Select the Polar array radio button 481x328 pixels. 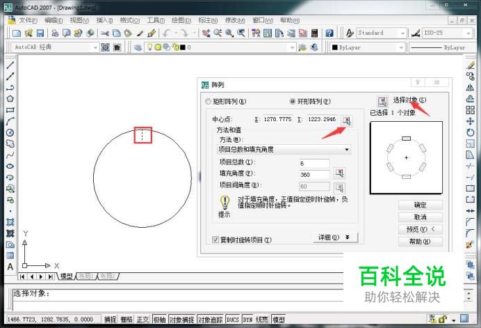coord(293,102)
